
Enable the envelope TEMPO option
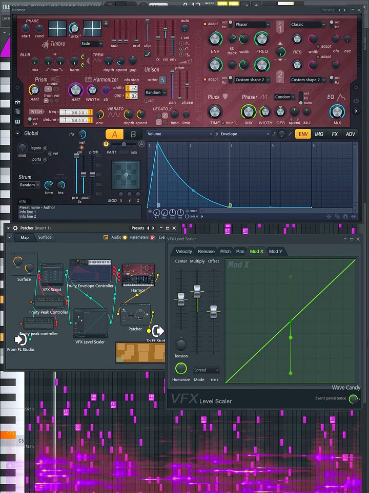point(187,211)
